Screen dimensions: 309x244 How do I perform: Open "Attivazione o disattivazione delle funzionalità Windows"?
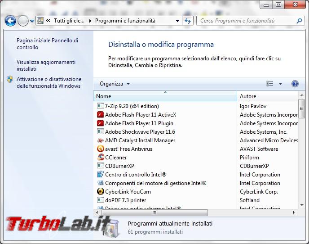49,82
